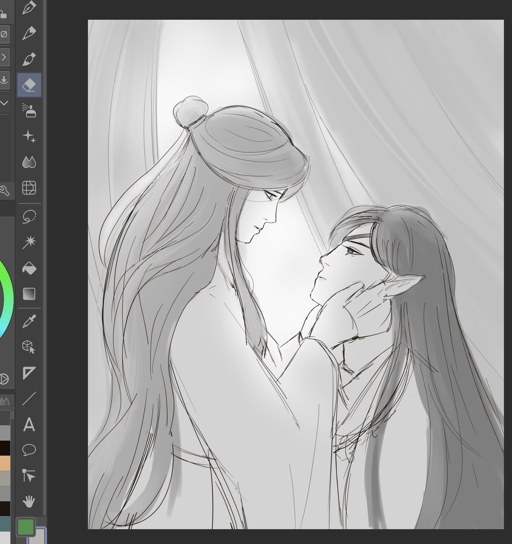Select the Brush tool
The image size is (512, 544).
click(x=29, y=59)
